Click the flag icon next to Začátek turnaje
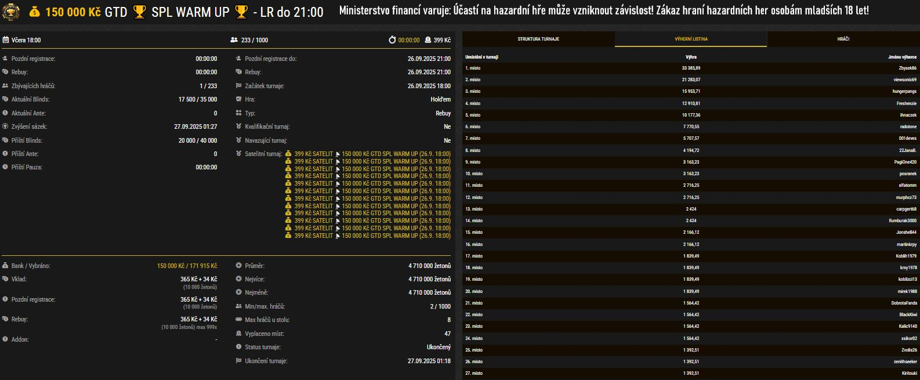The image size is (920, 380). coord(239,86)
